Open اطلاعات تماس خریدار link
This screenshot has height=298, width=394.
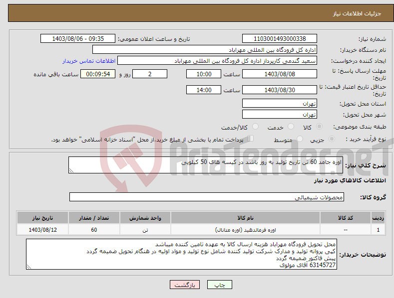click(89, 61)
